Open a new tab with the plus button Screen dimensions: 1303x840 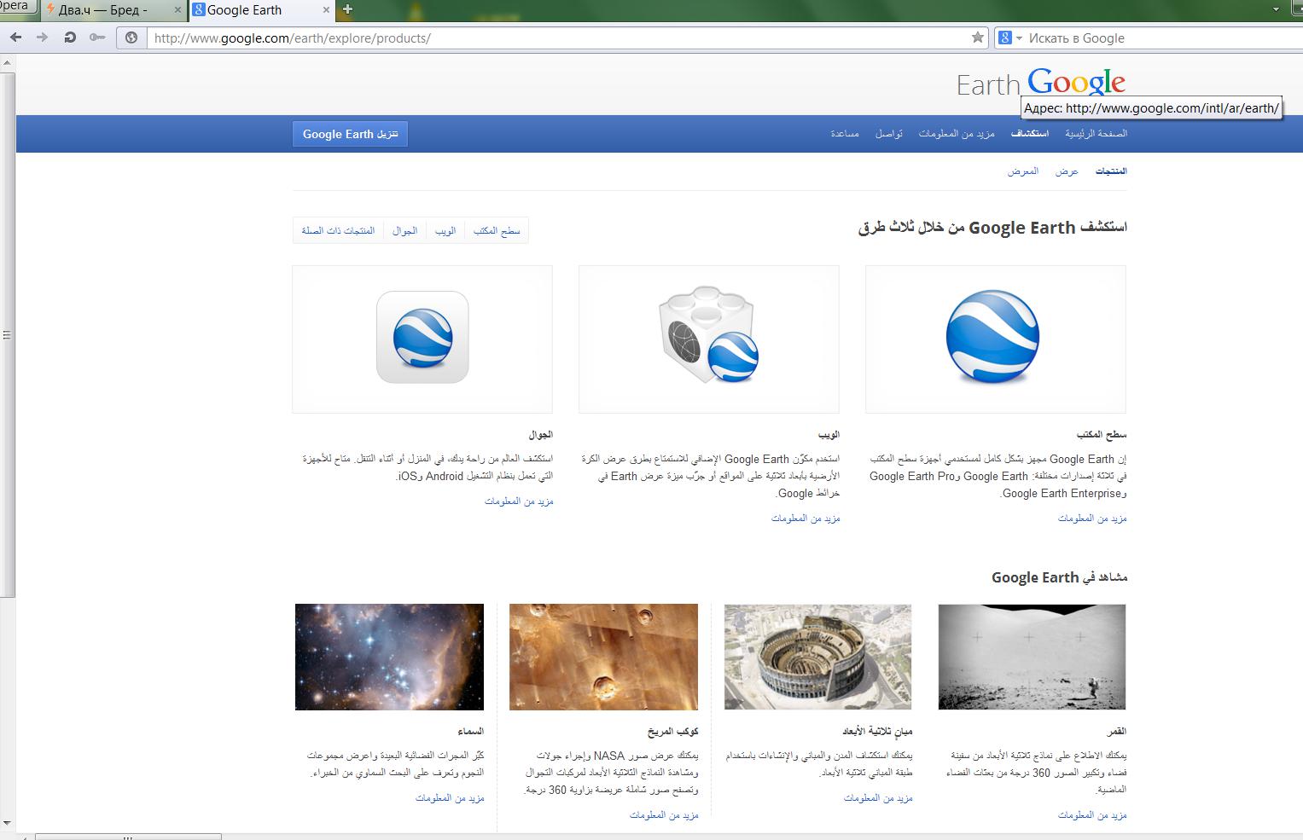347,10
